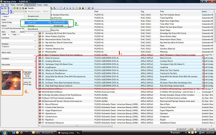Click the printer-like gray toolbar icon
Viewport: 216px width, 135px height.
77,8
